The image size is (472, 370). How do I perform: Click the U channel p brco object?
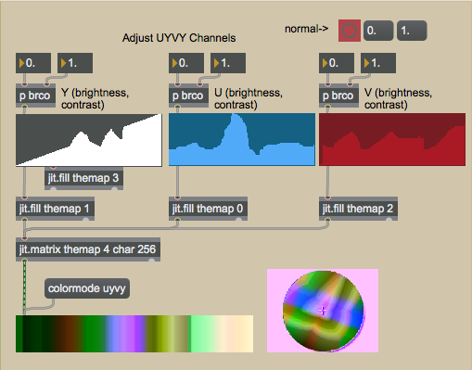pyautogui.click(x=188, y=96)
